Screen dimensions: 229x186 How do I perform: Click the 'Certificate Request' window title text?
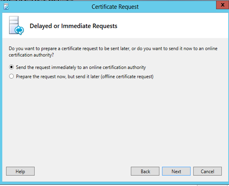point(115,7)
